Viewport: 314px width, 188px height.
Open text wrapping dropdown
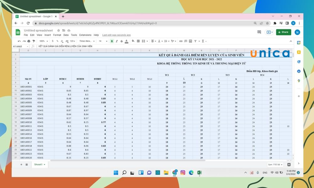[167, 41]
